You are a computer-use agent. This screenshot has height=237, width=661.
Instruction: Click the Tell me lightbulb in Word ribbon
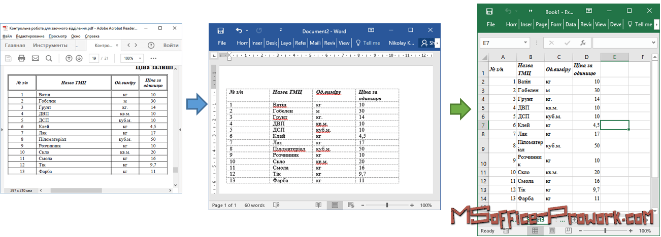358,43
